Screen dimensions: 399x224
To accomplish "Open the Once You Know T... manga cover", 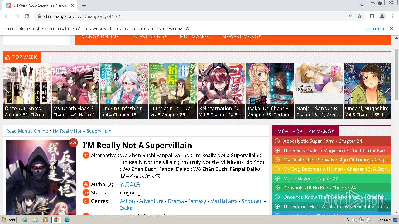I will pyautogui.click(x=27, y=91).
